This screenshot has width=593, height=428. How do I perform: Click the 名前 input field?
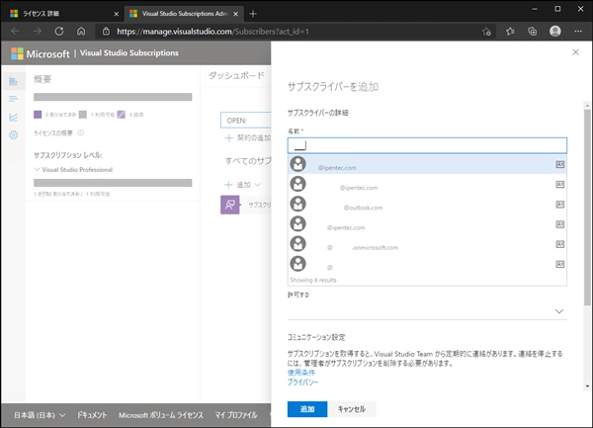point(427,145)
